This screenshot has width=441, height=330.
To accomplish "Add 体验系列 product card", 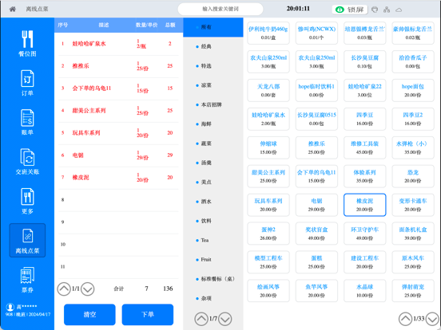I will pos(365,176).
